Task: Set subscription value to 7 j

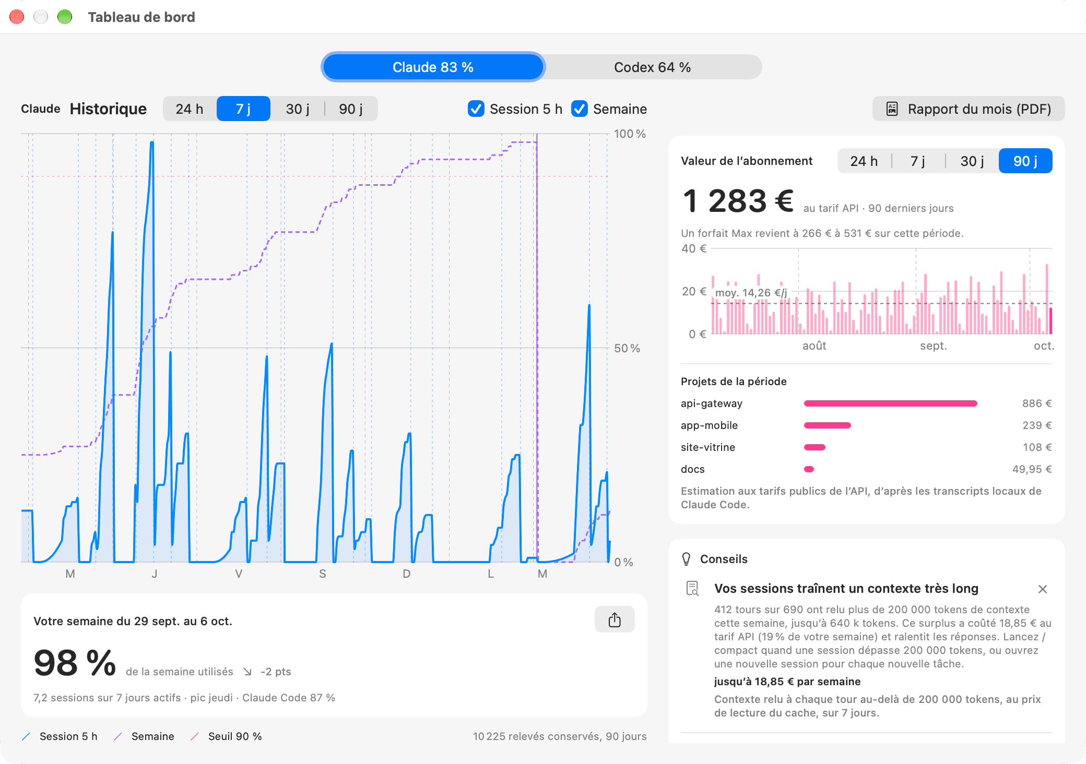Action: pos(918,161)
